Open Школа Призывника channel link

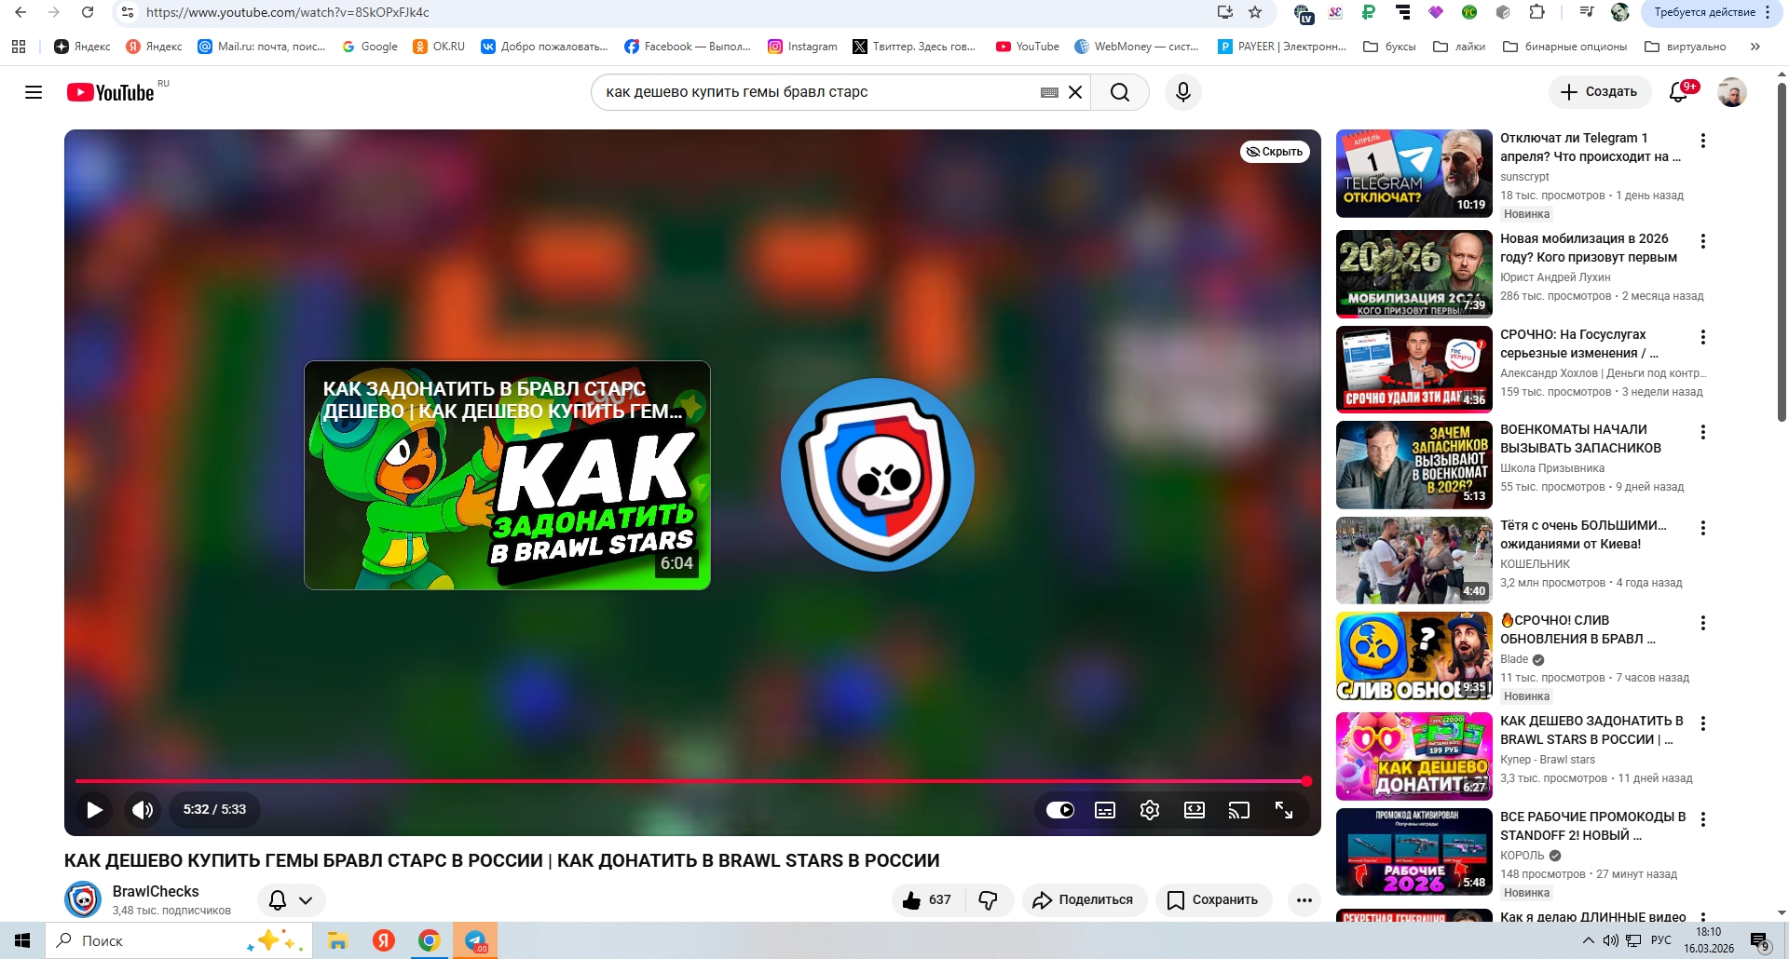click(x=1552, y=468)
